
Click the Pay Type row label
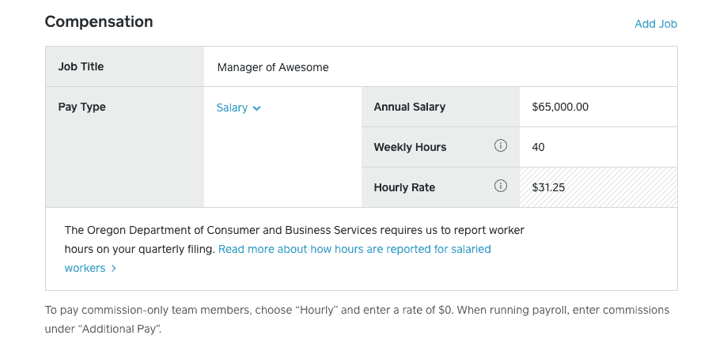[x=81, y=107]
